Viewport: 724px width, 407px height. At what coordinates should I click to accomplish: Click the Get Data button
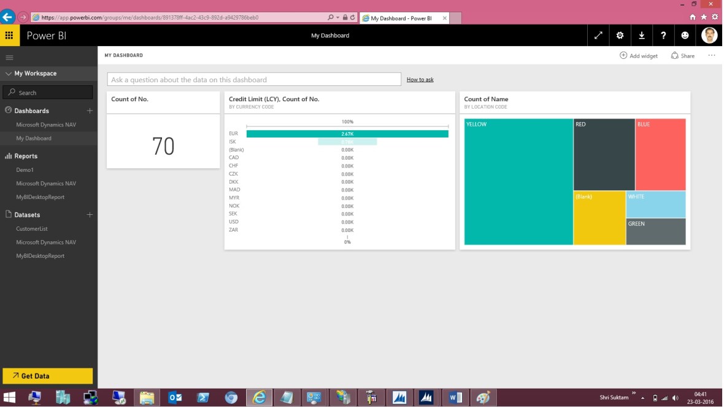[x=48, y=375]
